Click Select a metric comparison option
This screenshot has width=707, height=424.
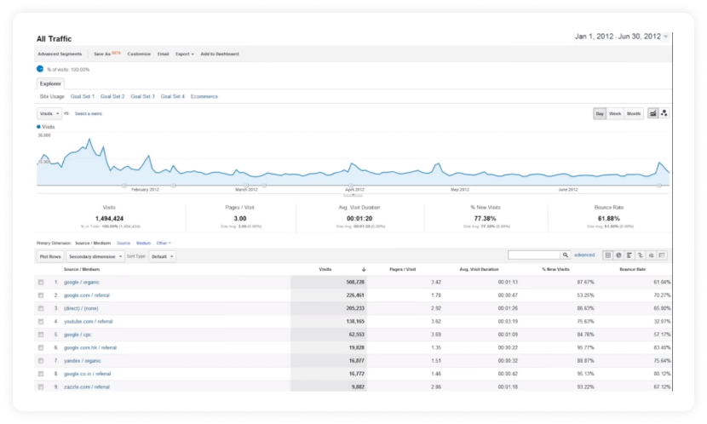(89, 114)
